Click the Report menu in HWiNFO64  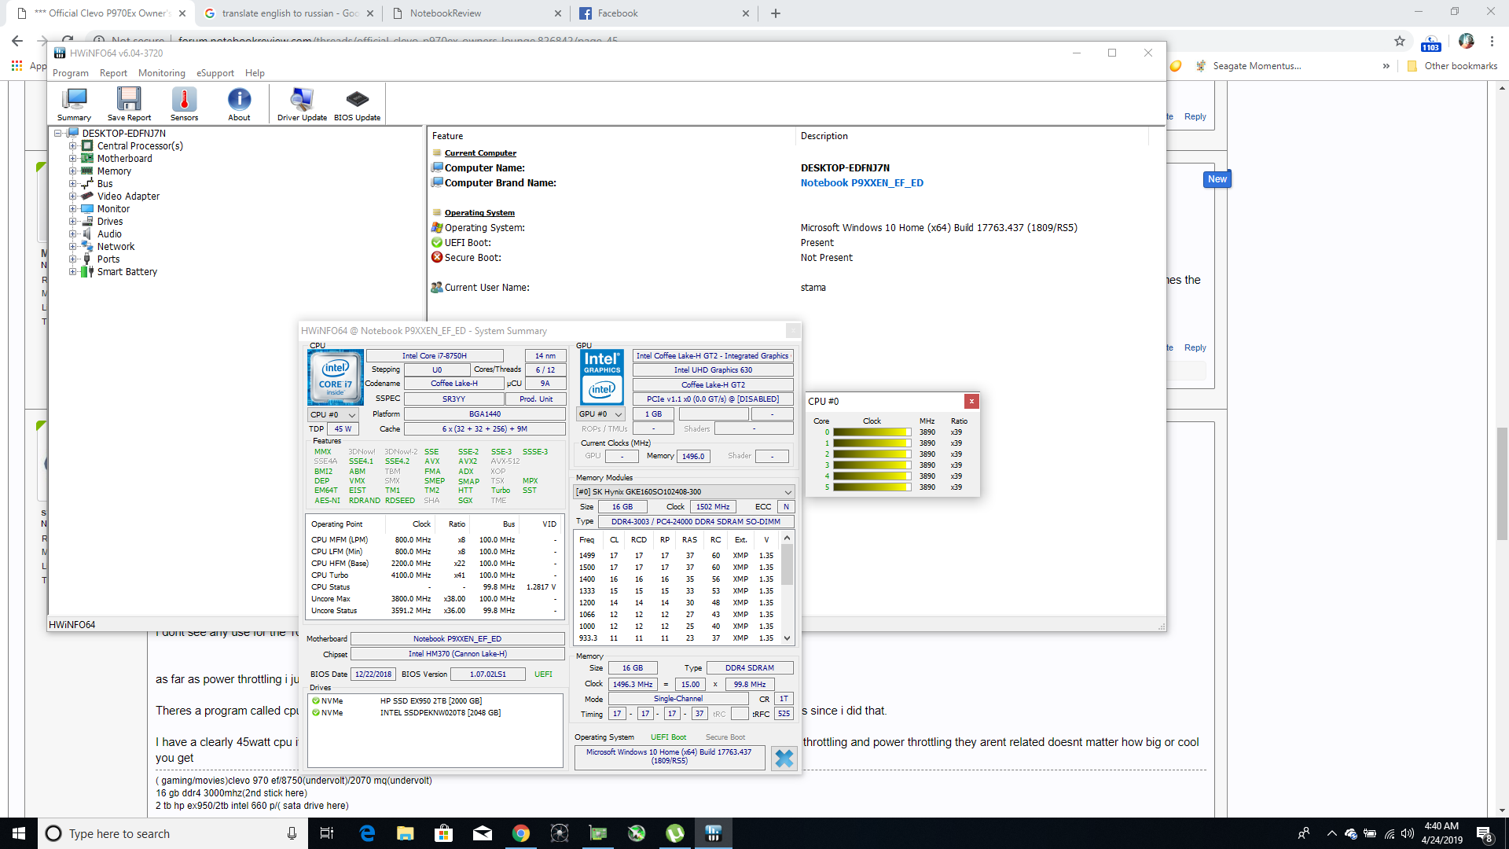[x=114, y=72]
